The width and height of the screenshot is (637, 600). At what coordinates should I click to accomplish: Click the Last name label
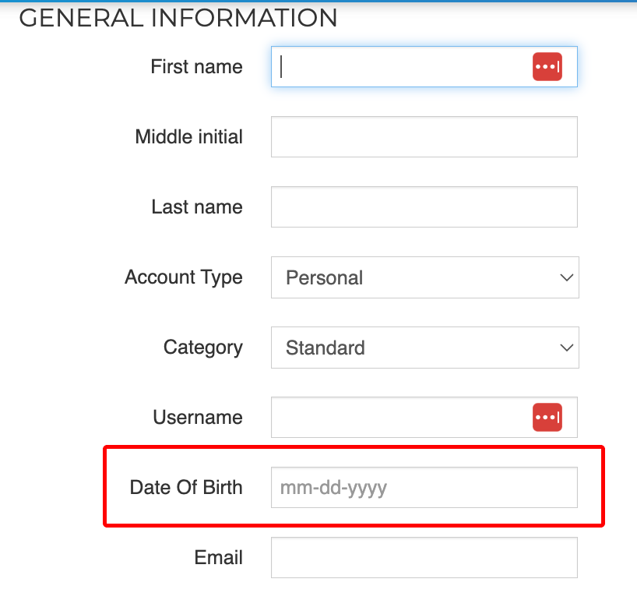(197, 207)
